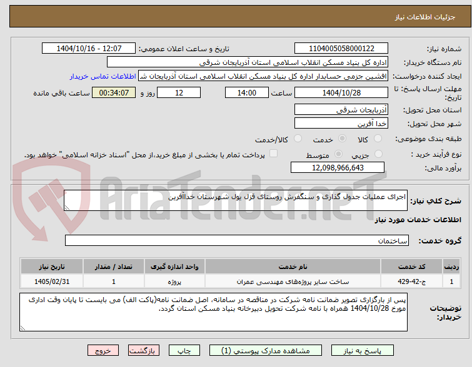
Task: Toggle the اسناد خزانه اسلامی payment checkbox
Action: 273,154
